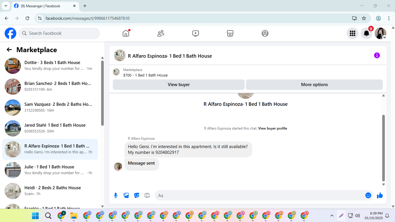Open the Brian Sanchez conversation
395x222 pixels.
(50, 87)
